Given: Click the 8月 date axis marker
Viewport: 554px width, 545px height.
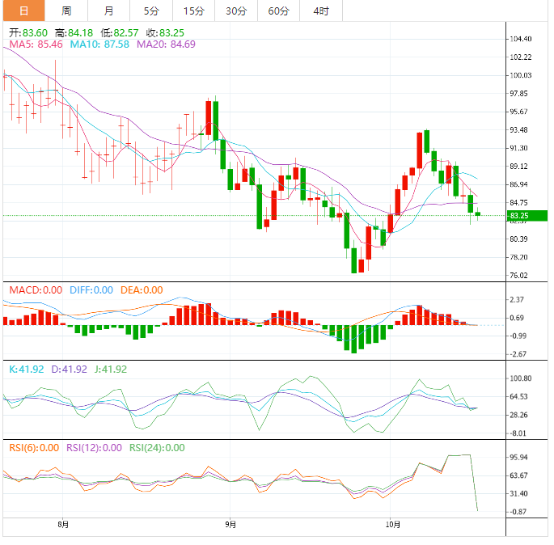Looking at the screenshot, I should point(63,524).
